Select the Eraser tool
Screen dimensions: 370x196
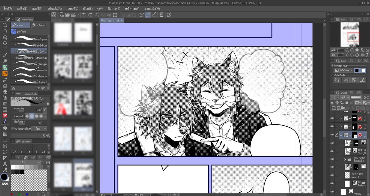point(5,91)
